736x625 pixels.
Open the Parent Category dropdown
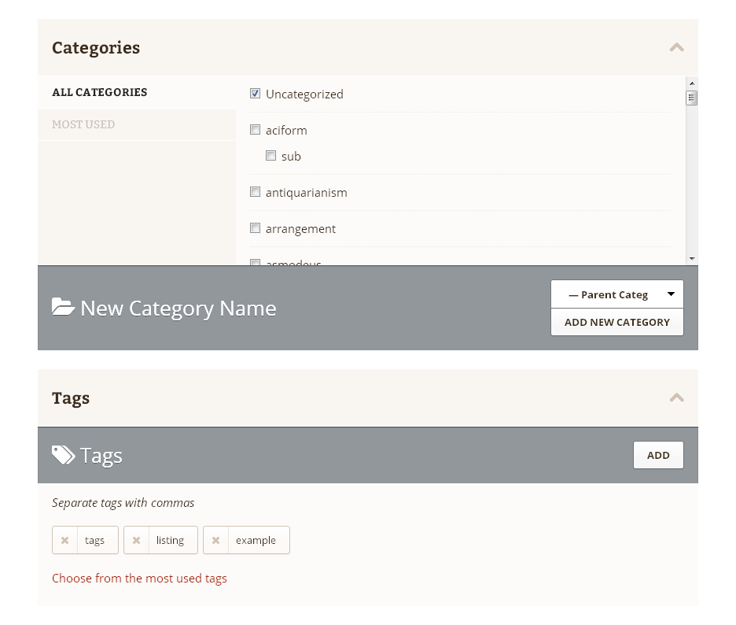[x=616, y=294]
